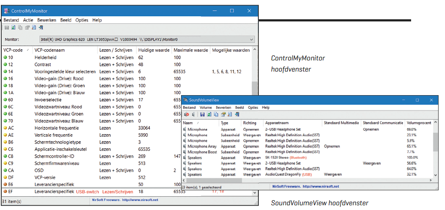Viewport: 445px width, 210px height.
Task: Open Volume menu in SoundVolumeView
Action: (206, 108)
